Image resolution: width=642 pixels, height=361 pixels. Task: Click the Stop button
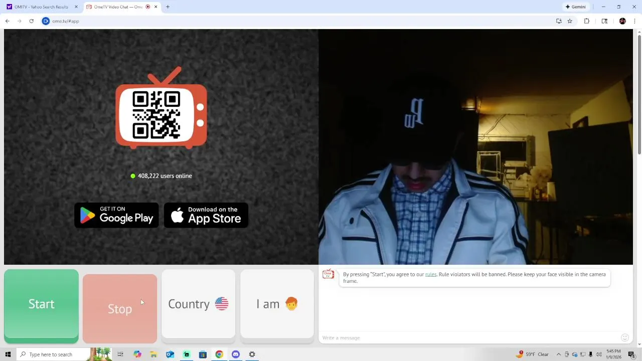point(120,308)
